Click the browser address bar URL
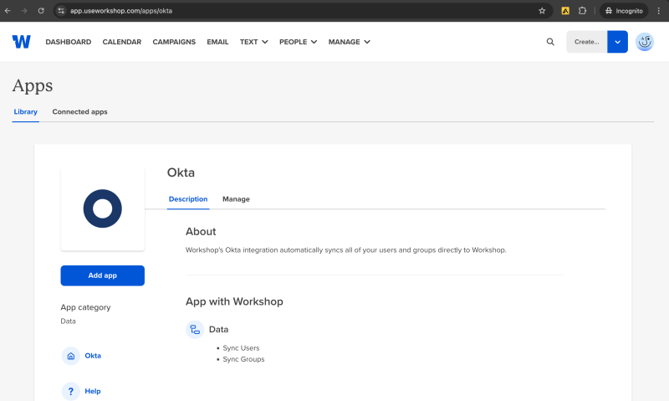669x401 pixels. (x=121, y=11)
